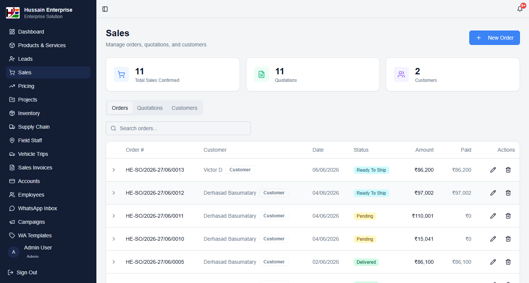Go to Products & Services

pos(48,45)
